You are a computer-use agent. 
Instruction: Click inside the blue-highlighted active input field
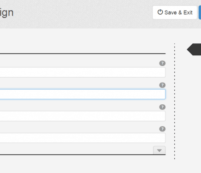(83, 94)
